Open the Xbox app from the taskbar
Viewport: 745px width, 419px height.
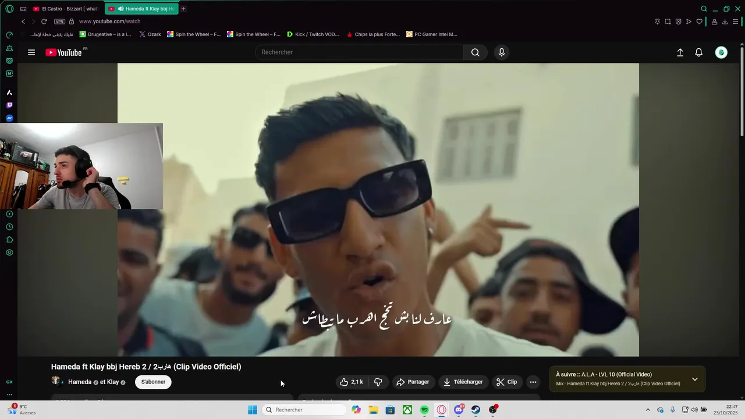[407, 410]
